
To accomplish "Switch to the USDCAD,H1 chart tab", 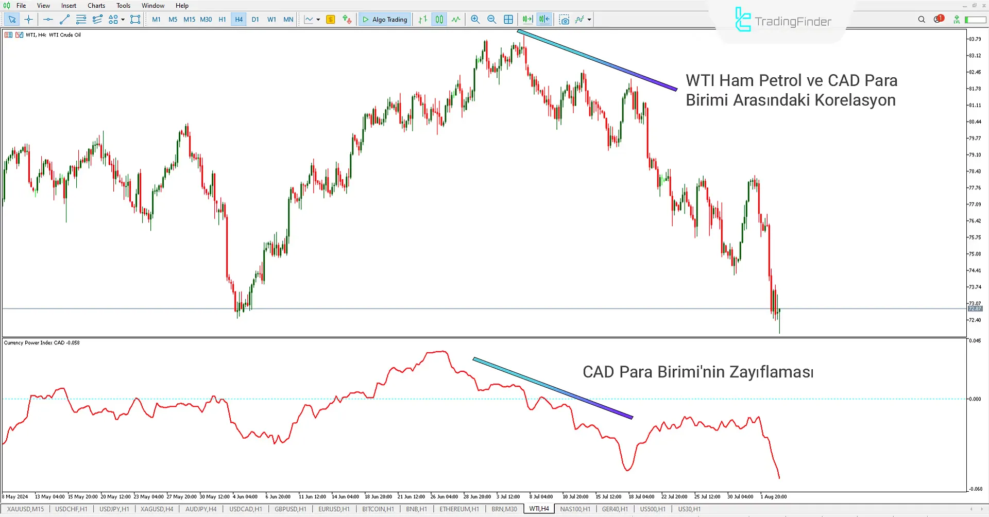I will (245, 509).
